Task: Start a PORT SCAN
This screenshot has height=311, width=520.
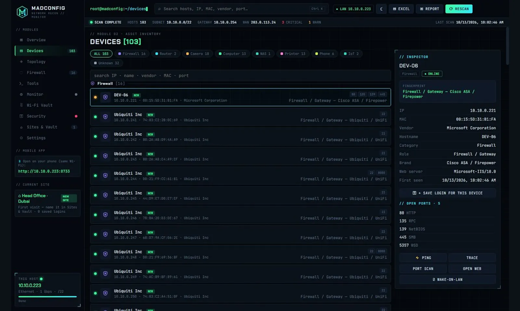Action: coord(423,269)
